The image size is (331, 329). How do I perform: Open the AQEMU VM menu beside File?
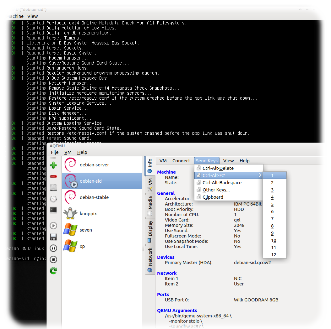(x=68, y=152)
